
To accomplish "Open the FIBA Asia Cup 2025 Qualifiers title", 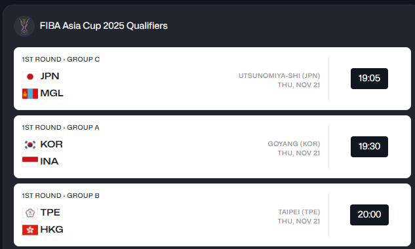I will tap(104, 26).
